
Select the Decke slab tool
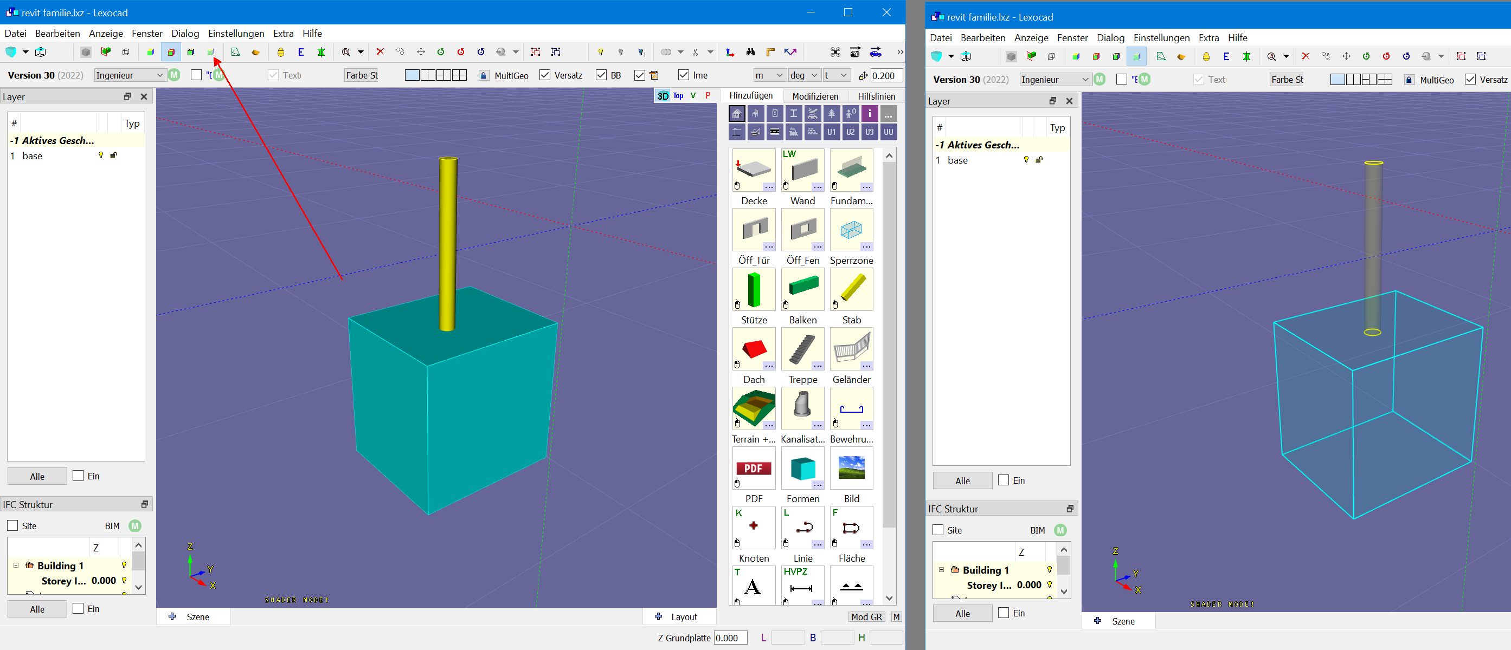coord(754,170)
